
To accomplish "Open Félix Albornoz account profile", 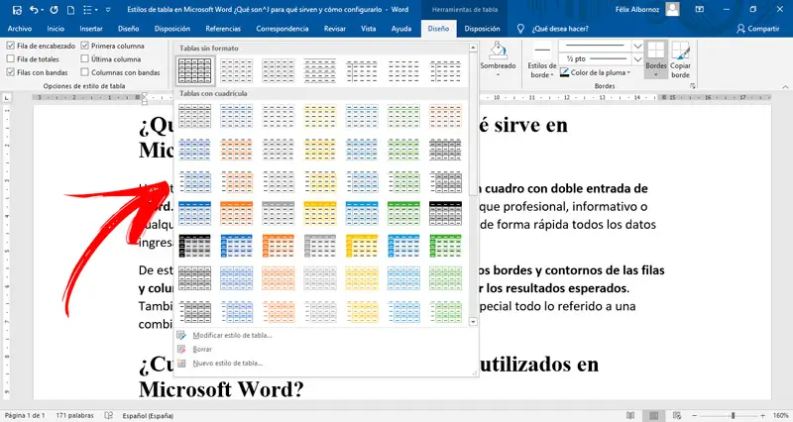I will coord(647,10).
